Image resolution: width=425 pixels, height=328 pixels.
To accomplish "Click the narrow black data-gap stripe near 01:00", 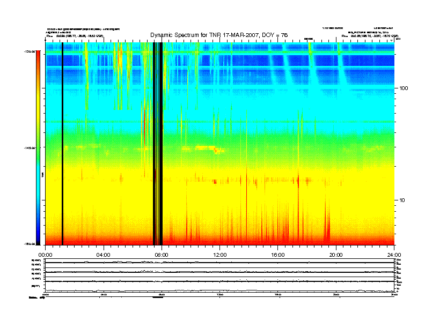I will coord(62,144).
